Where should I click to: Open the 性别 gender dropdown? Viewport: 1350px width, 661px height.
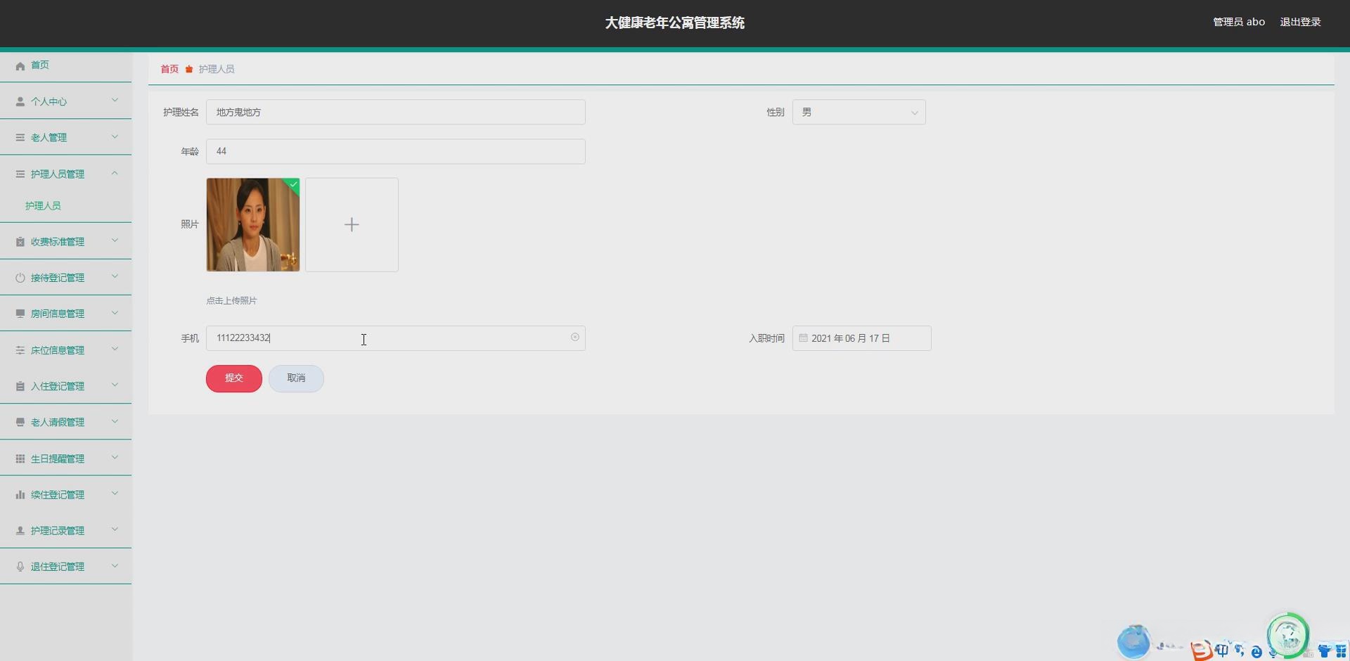tap(859, 112)
